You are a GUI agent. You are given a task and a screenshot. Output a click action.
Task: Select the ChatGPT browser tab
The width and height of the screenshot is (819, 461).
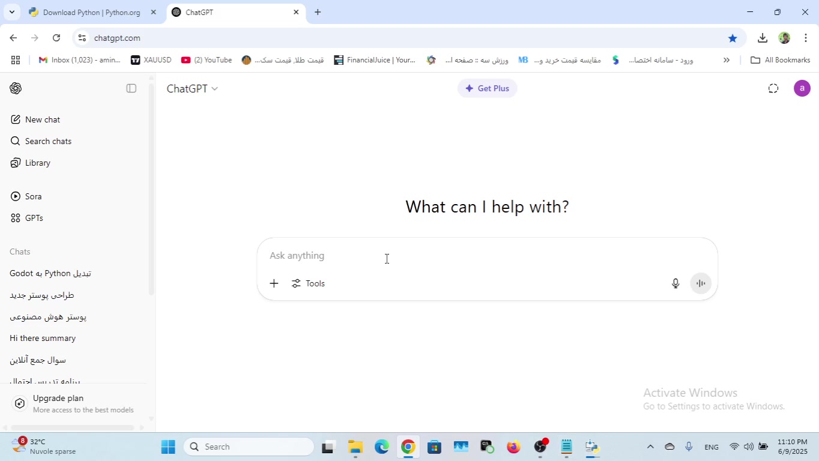(x=235, y=12)
